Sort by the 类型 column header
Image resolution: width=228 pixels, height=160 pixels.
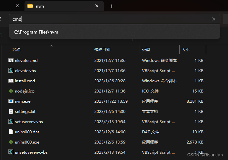146,50
